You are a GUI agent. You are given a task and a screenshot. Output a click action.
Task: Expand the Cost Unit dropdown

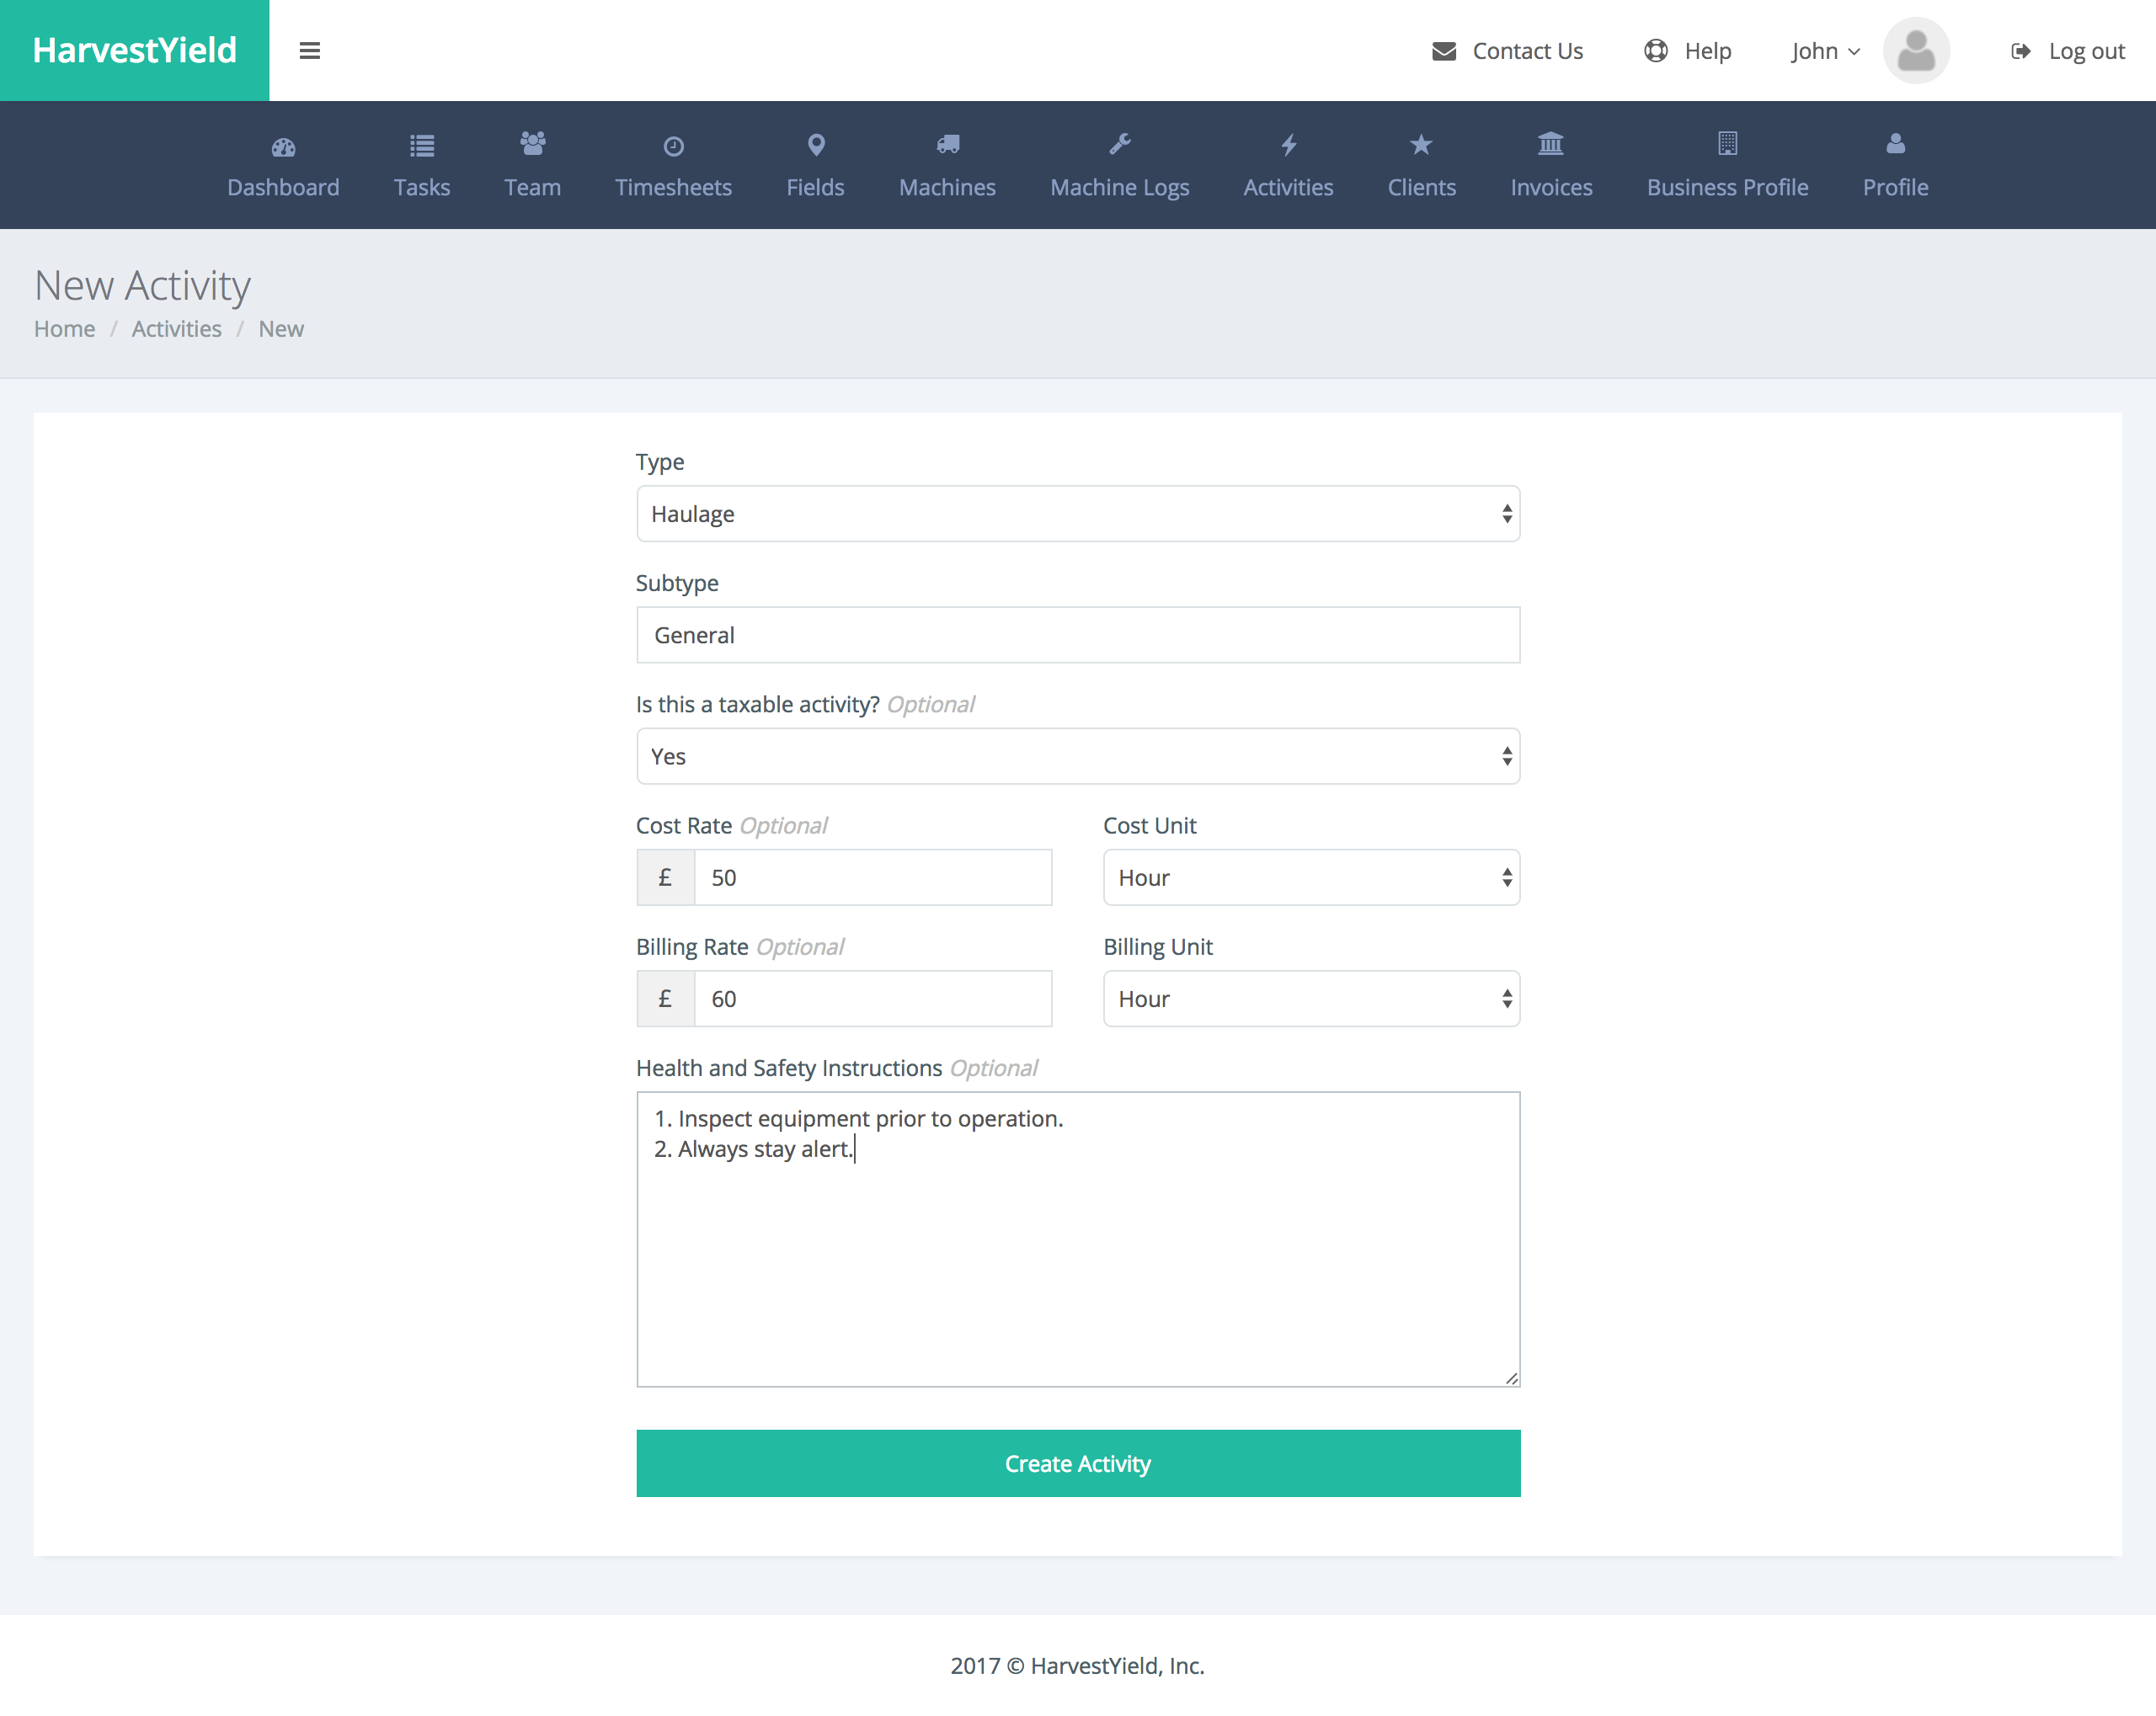pyautogui.click(x=1310, y=877)
